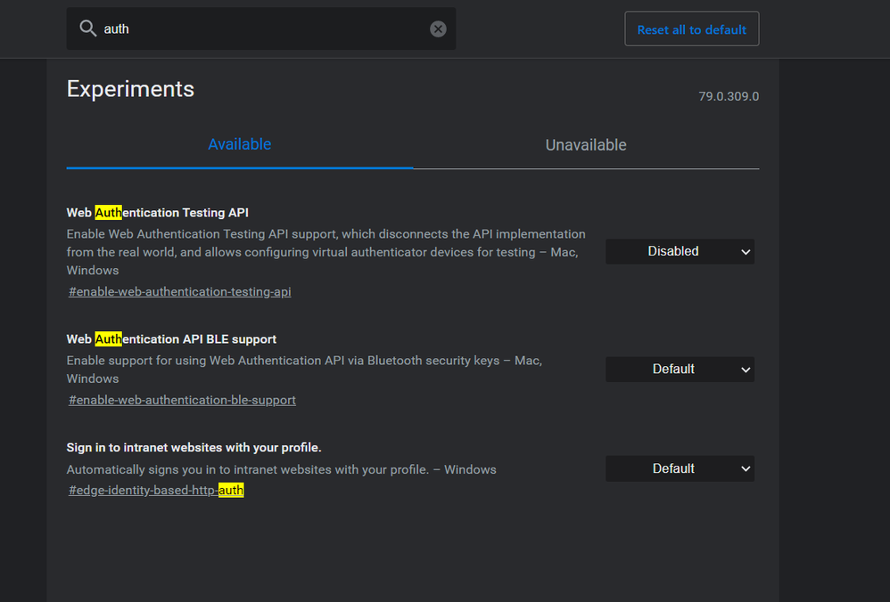
Task: Open the #enable-web-authentication-ble-support link
Action: pos(182,400)
